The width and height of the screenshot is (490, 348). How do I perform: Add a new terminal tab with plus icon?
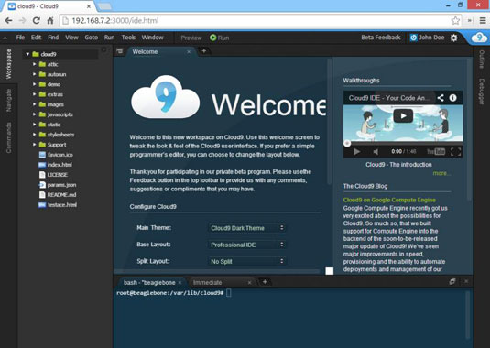click(x=265, y=282)
